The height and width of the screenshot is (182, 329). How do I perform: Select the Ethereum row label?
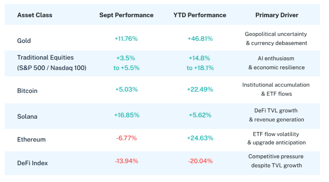31,140
